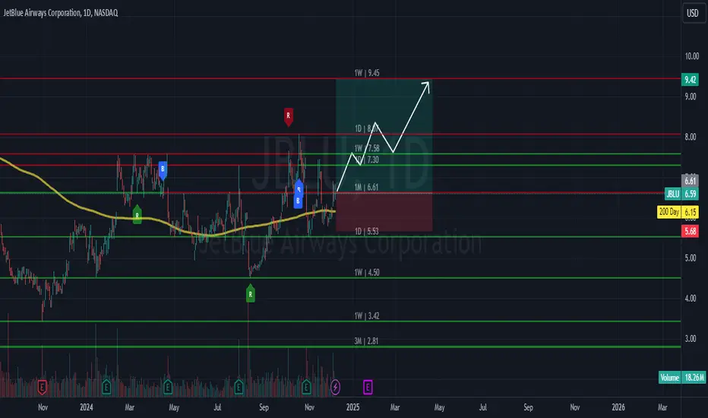Click the 200 Day 6.15 label
708x418 pixels.
(x=678, y=212)
